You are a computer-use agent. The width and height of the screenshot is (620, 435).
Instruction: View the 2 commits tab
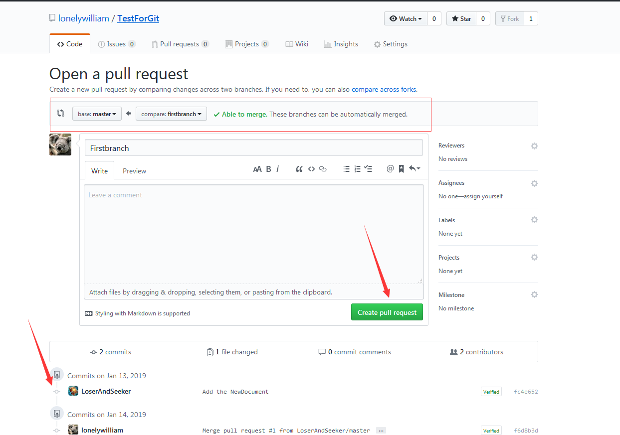pyautogui.click(x=111, y=352)
